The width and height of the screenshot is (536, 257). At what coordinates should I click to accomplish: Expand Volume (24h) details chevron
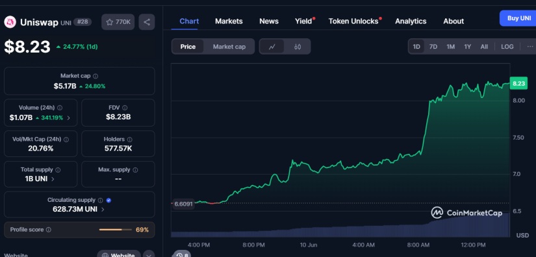(x=69, y=118)
